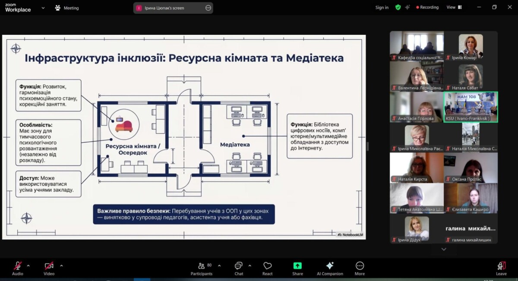Expand video settings arrow next to Video
Image resolution: width=518 pixels, height=281 pixels.
tap(61, 265)
